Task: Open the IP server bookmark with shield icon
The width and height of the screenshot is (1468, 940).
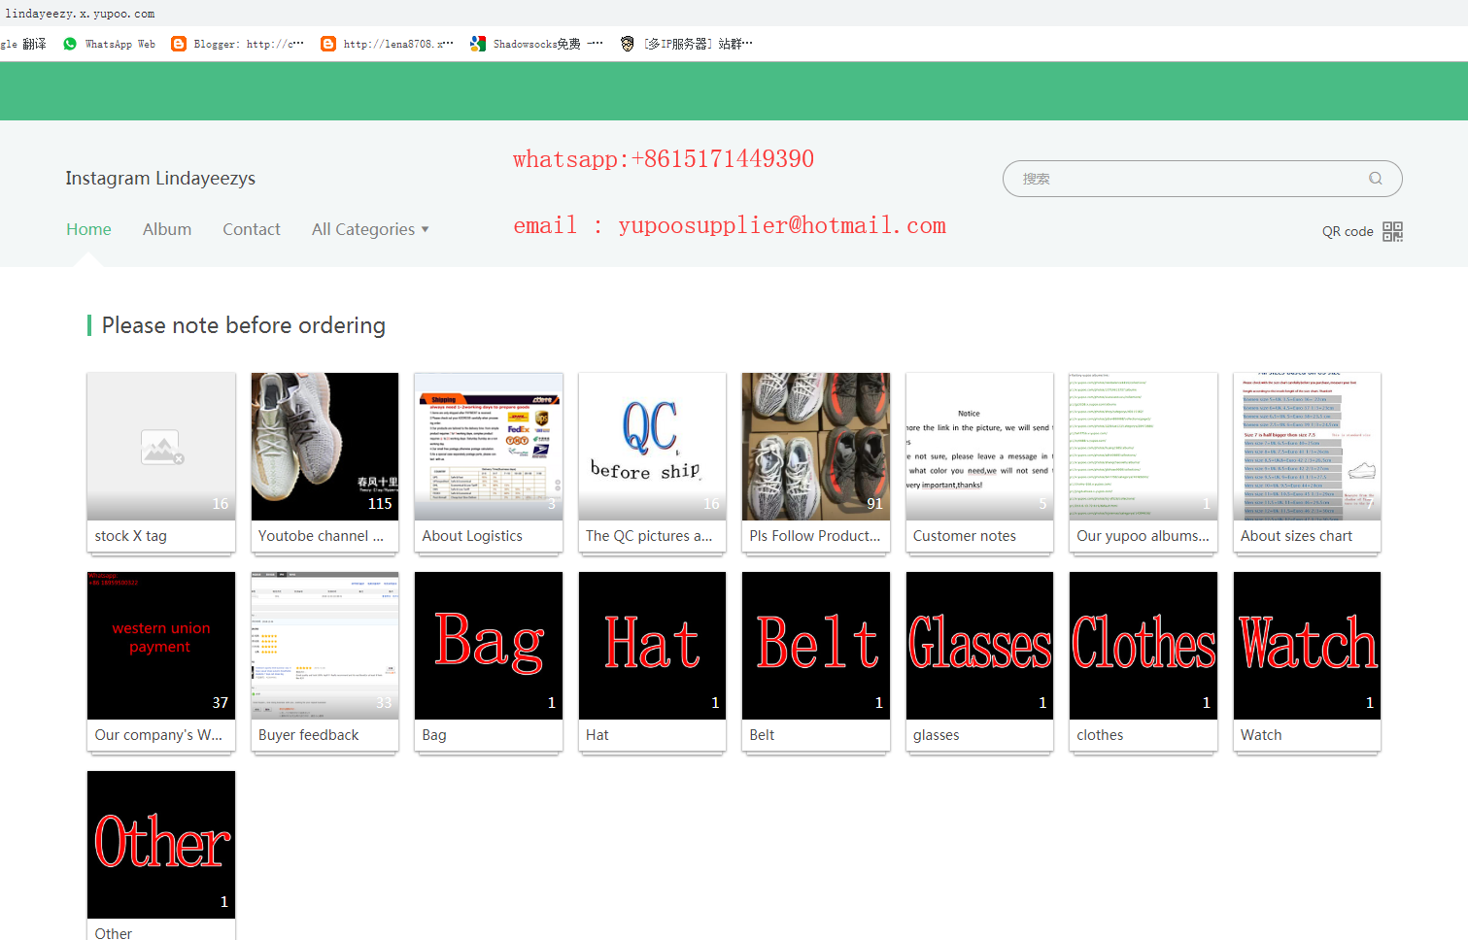Action: coord(687,44)
